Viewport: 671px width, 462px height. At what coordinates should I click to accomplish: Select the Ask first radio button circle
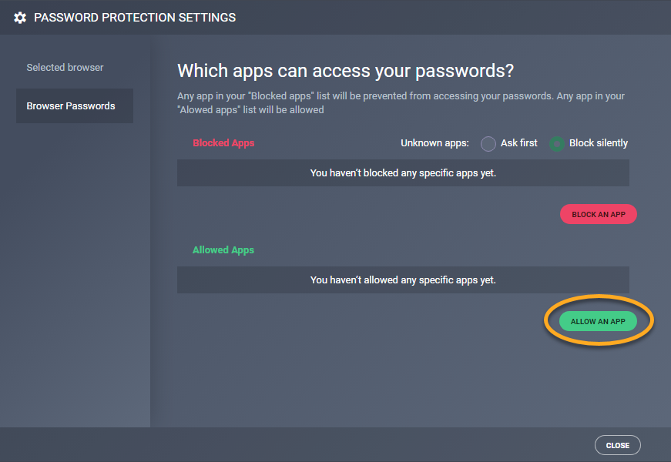coord(488,143)
